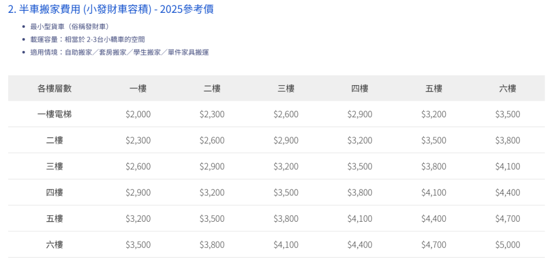
Task: Click $4,700 in the 六樓 row
Action: point(433,245)
